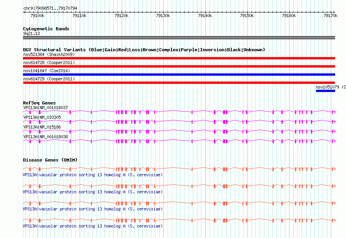
Task: Click the short blue bar under nsv1051079
Action: [325, 91]
